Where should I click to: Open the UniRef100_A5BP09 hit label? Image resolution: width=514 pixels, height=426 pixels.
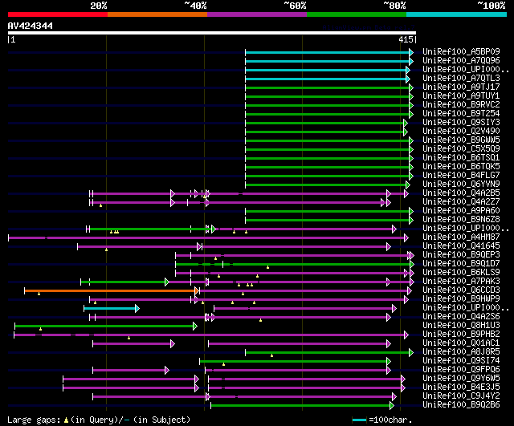pyautogui.click(x=461, y=51)
